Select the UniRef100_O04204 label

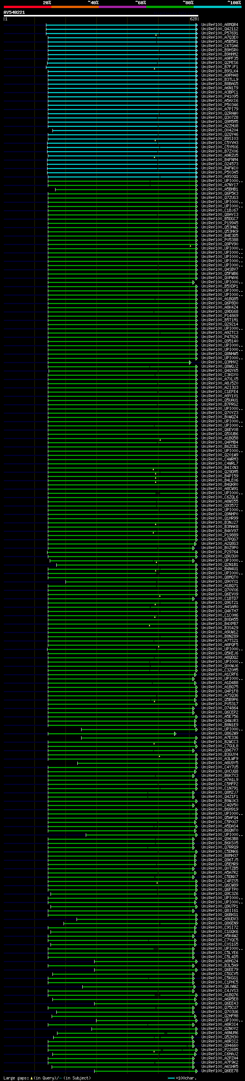[x=219, y=130]
